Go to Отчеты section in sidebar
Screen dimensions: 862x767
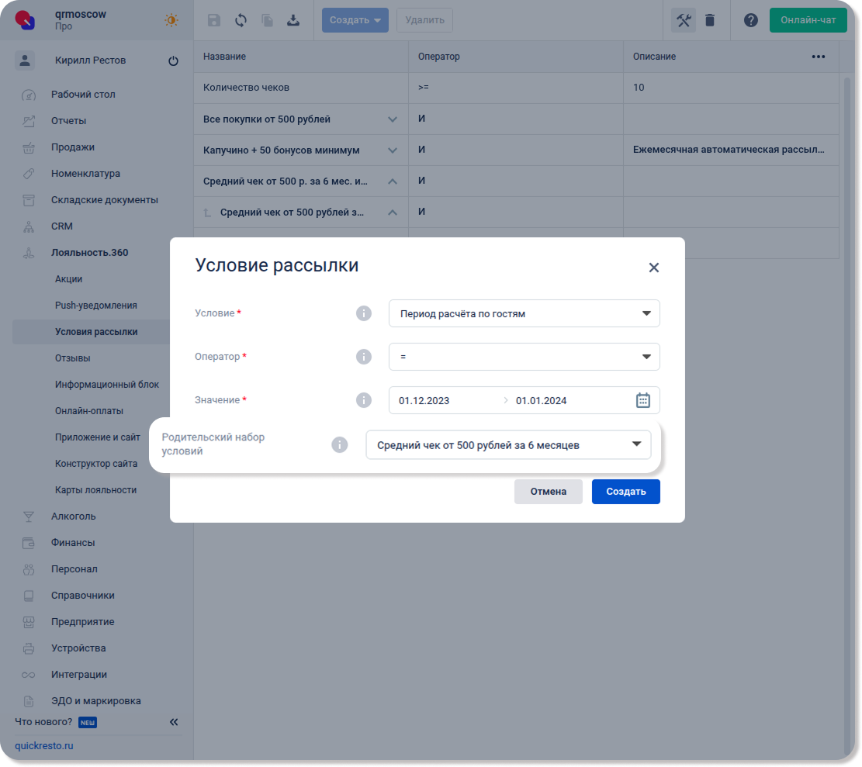pos(68,121)
